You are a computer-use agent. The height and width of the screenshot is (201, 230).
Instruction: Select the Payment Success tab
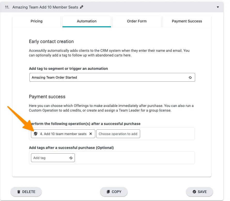[187, 21]
